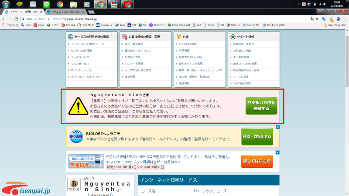Click the network signal tray icon

tap(320, 4)
